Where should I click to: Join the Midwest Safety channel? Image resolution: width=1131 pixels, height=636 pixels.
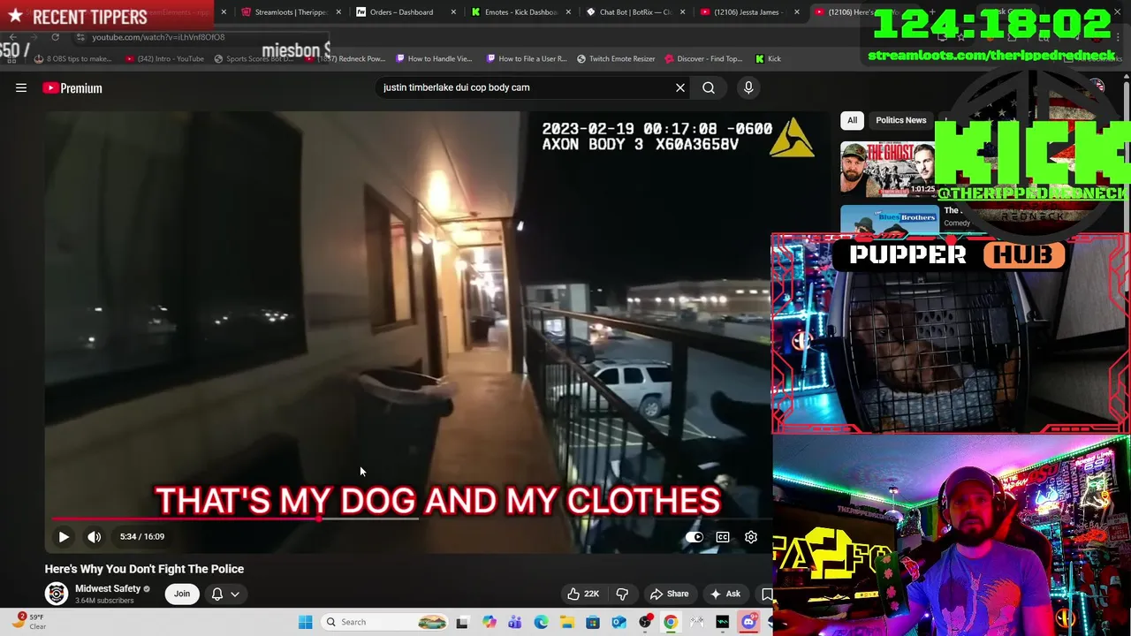182,594
